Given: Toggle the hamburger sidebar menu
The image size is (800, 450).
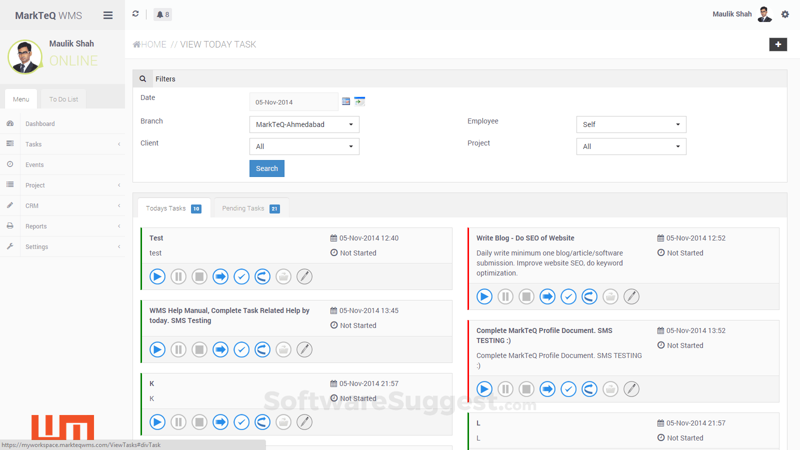Looking at the screenshot, I should click(x=108, y=15).
